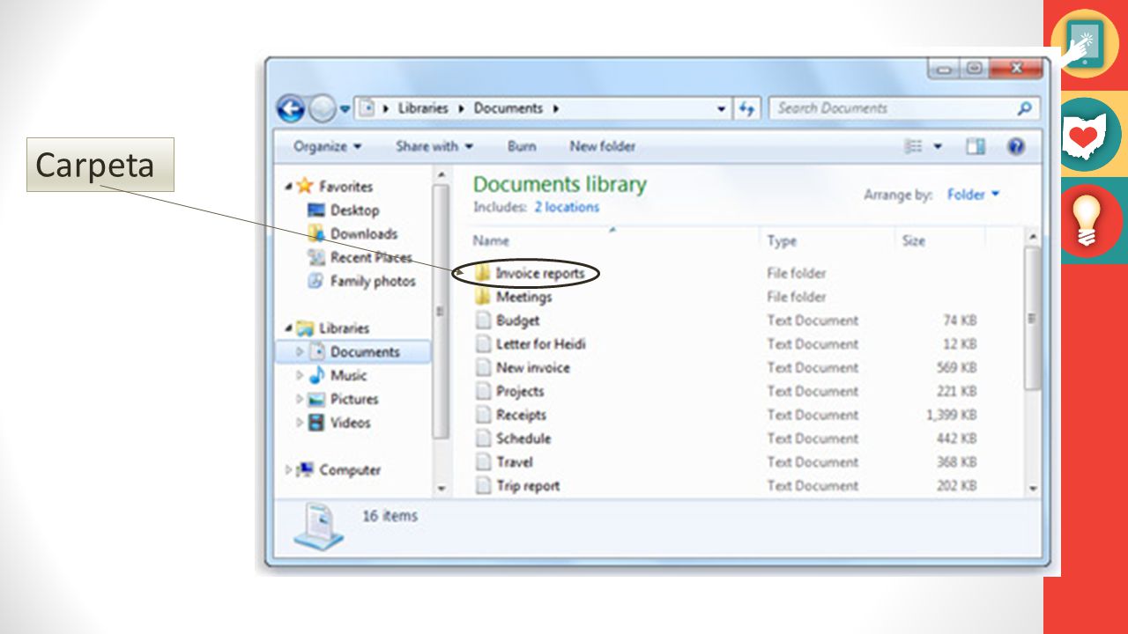This screenshot has height=634, width=1128.
Task: Collapse the Libraries group
Action: coord(288,328)
